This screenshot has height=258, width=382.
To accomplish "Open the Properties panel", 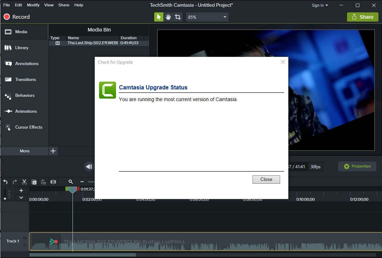I will point(357,166).
